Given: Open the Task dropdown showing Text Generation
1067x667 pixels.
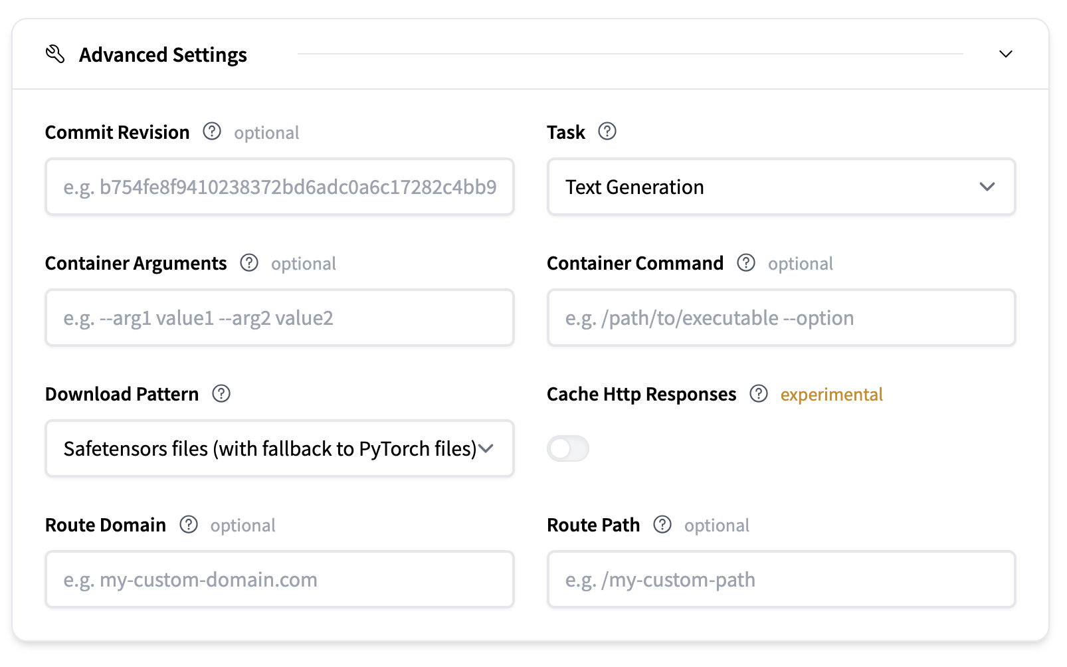Looking at the screenshot, I should point(781,187).
